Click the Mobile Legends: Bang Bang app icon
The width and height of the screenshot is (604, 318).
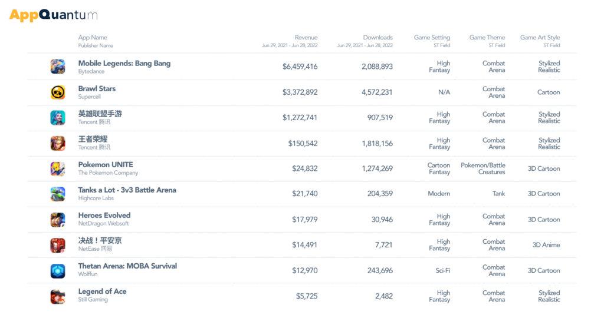[58, 67]
